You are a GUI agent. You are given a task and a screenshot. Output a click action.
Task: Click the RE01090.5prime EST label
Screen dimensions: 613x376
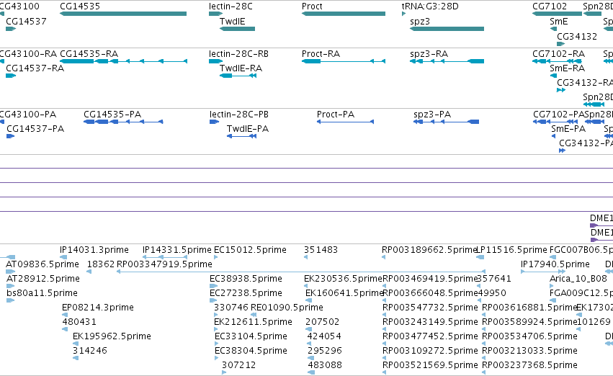(x=287, y=307)
